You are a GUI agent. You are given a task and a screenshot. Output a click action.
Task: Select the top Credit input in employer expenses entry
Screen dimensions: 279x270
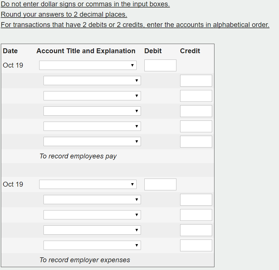point(196,199)
